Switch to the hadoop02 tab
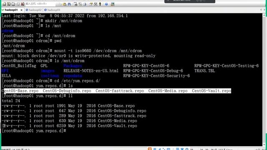267x150 pixels. (x=34, y=10)
